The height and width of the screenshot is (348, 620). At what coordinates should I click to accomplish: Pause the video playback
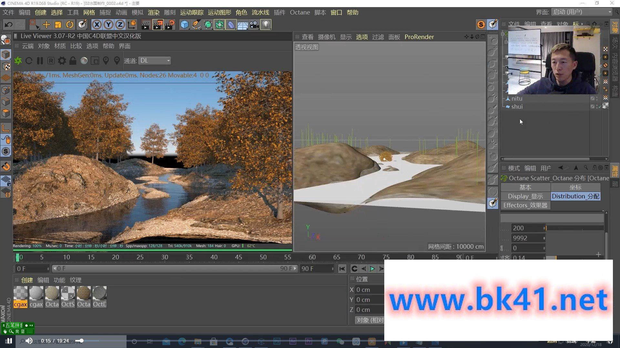coord(9,341)
